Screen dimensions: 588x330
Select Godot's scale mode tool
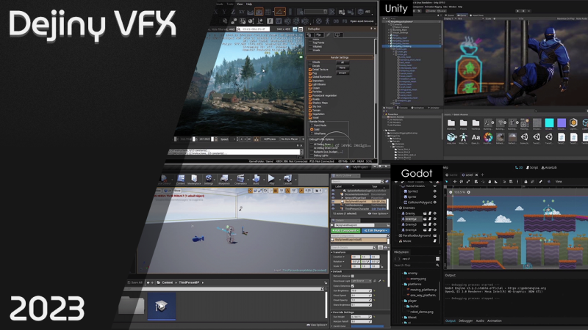coord(468,181)
